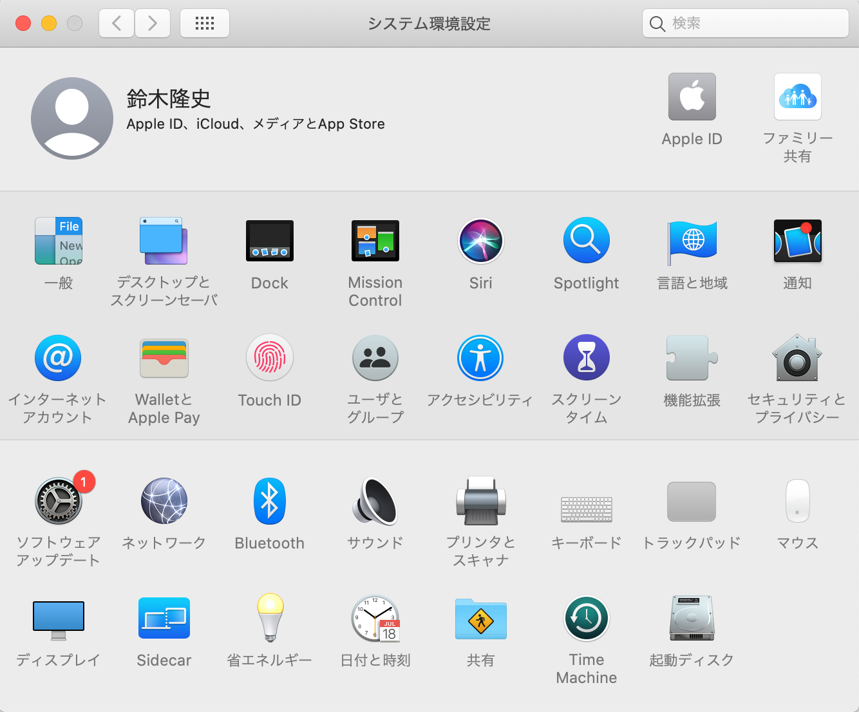Click the Apple ID icon
859x712 pixels.
pos(692,97)
